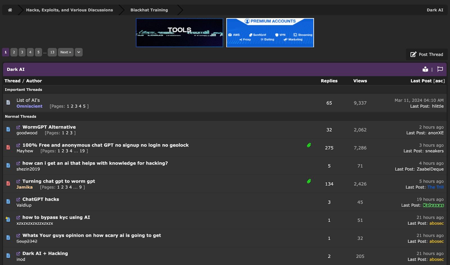Click the hot-thread icon for kyc bypass thread

click(x=8, y=219)
